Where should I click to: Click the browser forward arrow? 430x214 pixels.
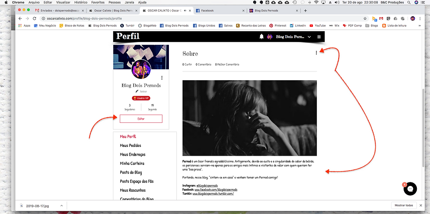tap(27, 18)
